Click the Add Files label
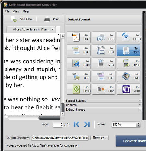Screen dimensions: 146x151 (x=26, y=19)
